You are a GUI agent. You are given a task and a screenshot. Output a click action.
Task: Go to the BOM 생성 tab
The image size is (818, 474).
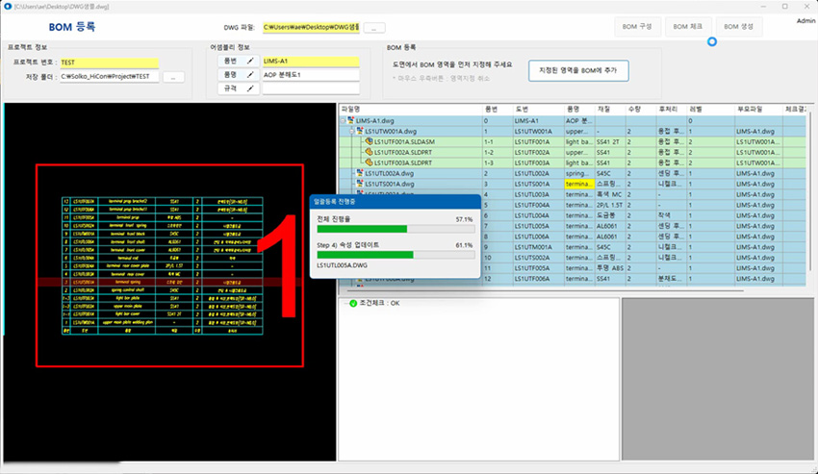(739, 27)
